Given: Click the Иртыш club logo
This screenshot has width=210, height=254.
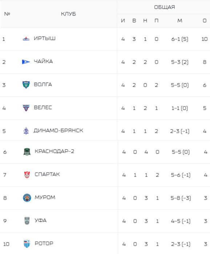Looking at the screenshot, I should [26, 39].
